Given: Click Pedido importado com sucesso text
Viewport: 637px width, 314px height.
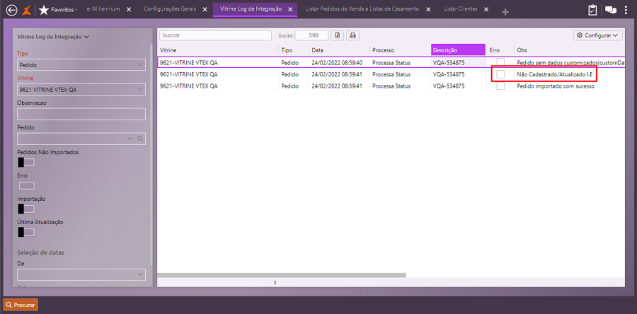Looking at the screenshot, I should click(556, 86).
